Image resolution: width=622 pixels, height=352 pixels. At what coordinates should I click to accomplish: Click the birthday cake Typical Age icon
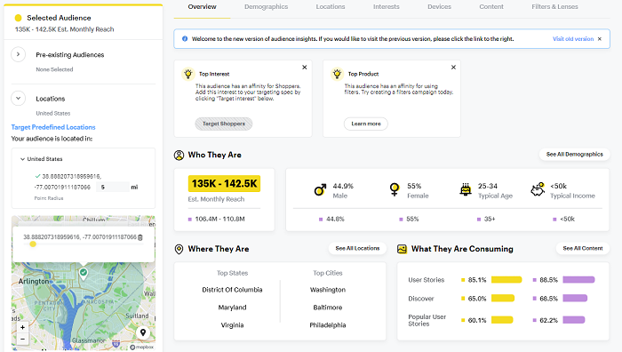[466, 189]
